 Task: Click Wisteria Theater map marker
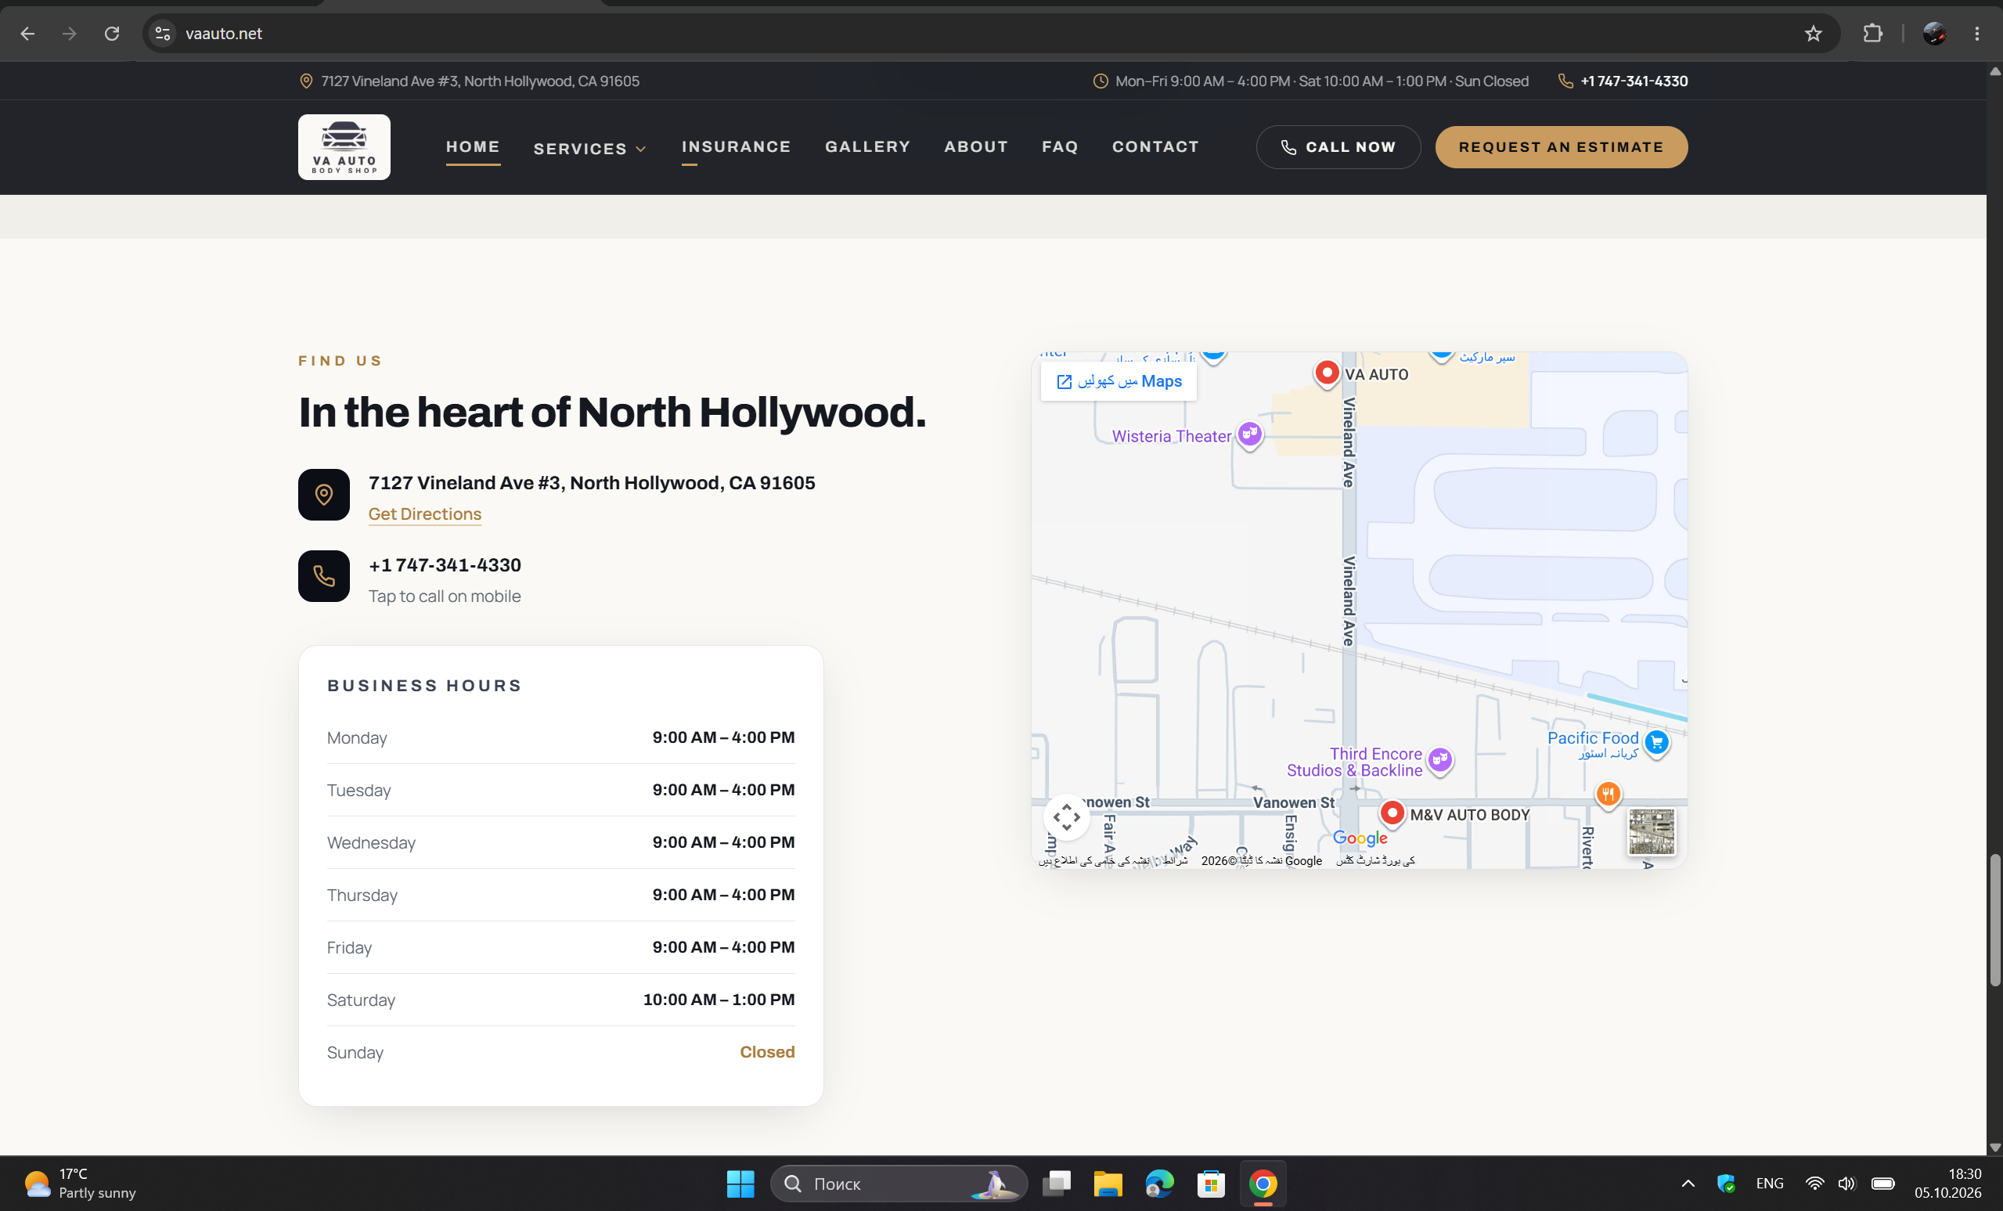coord(1249,434)
